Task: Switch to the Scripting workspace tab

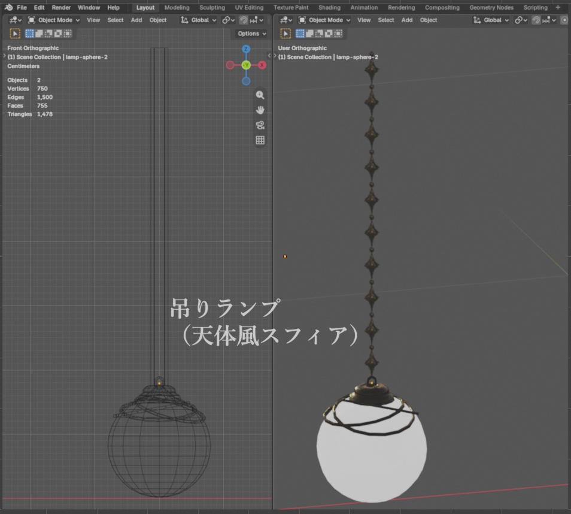Action: click(x=535, y=7)
